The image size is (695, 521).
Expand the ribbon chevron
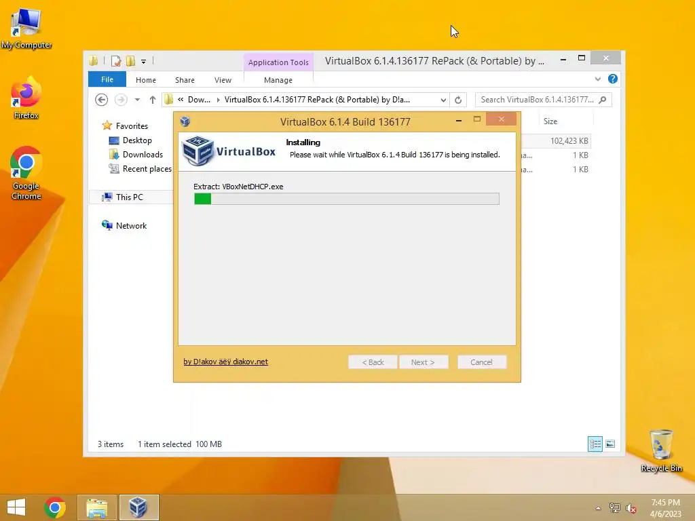point(597,79)
